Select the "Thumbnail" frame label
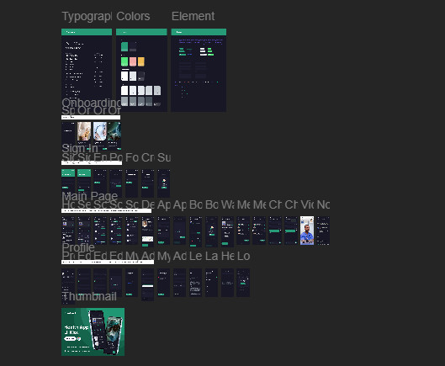Screen dimensions: 445x366 tap(89, 296)
